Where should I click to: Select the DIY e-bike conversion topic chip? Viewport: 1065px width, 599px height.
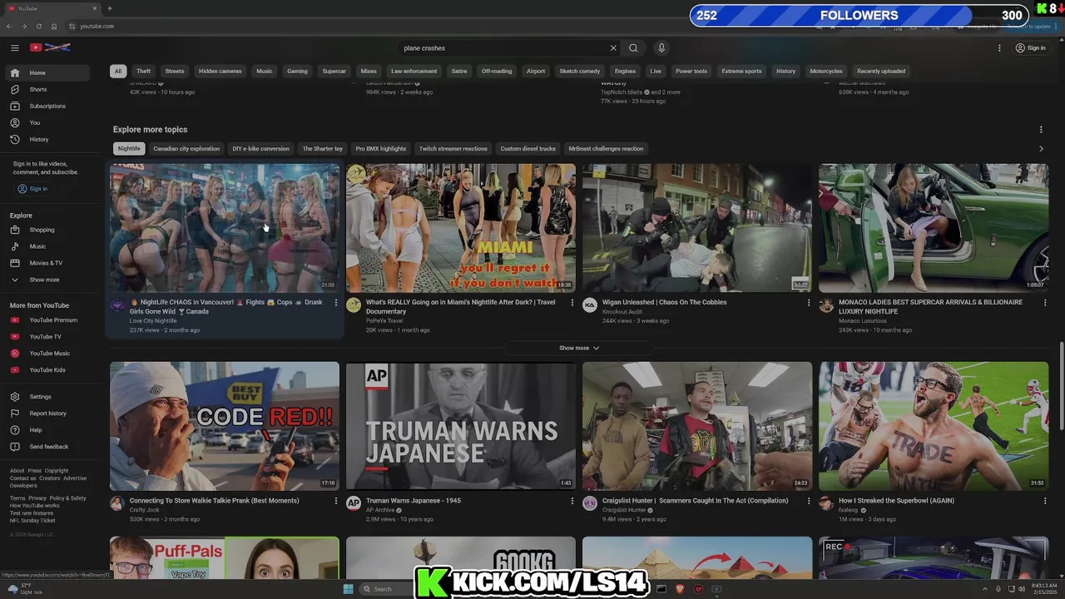tap(261, 149)
